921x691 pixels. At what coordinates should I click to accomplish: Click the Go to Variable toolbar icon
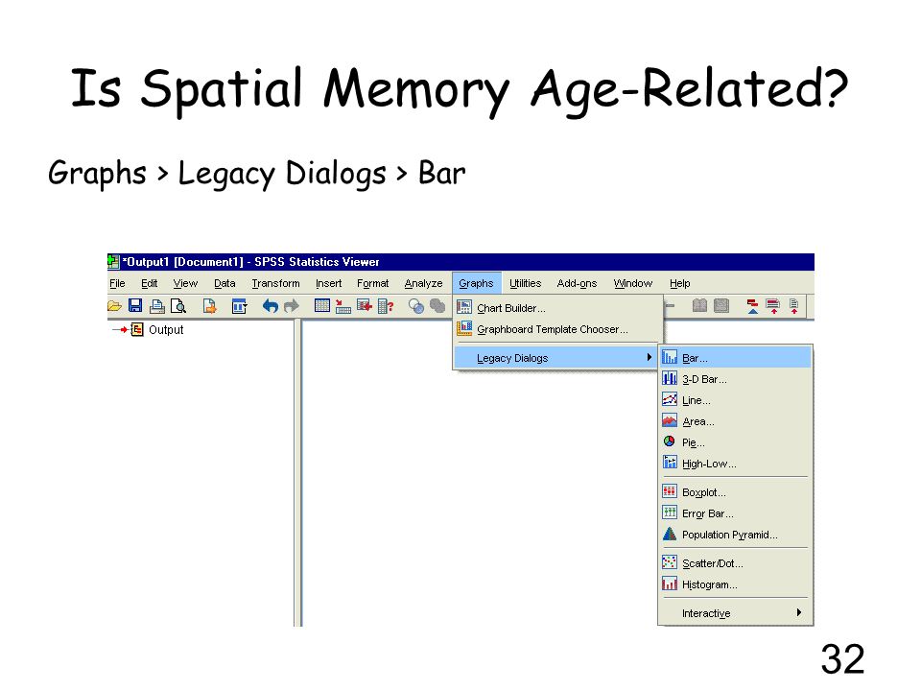pyautogui.click(x=365, y=305)
